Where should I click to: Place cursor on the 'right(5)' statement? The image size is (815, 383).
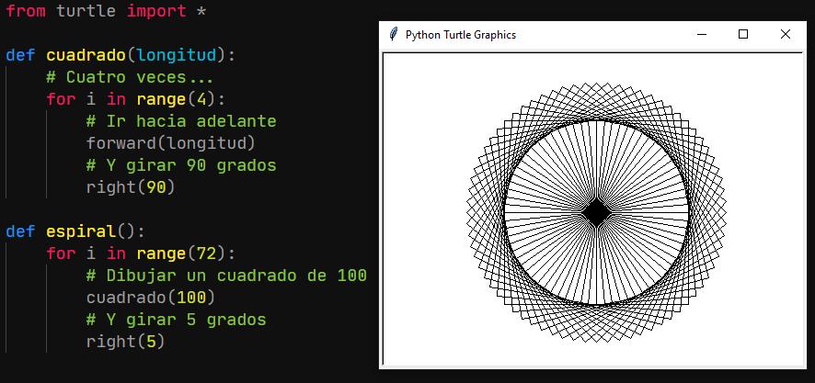click(x=125, y=342)
